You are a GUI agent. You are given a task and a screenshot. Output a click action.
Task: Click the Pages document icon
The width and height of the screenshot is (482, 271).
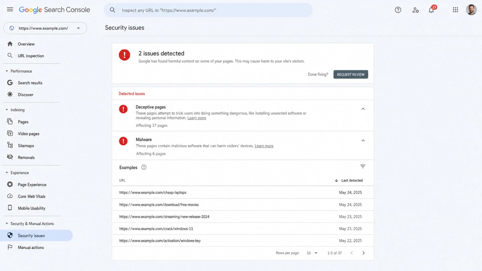point(10,121)
